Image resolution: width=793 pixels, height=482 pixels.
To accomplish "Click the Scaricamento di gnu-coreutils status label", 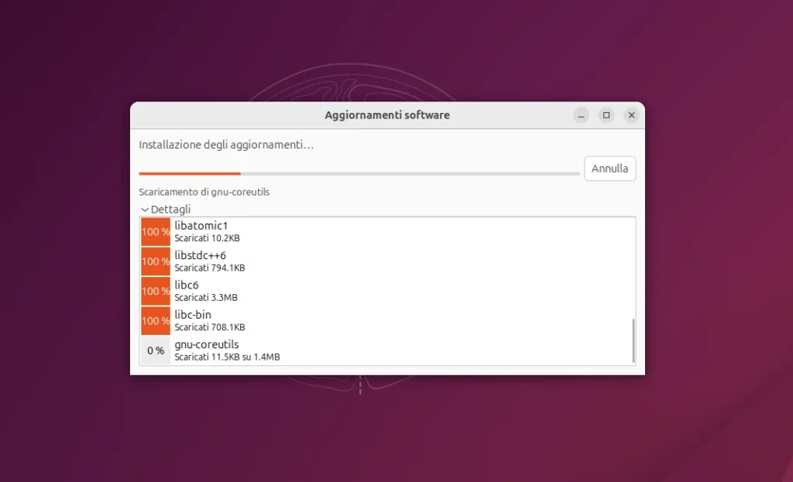I will tap(204, 191).
